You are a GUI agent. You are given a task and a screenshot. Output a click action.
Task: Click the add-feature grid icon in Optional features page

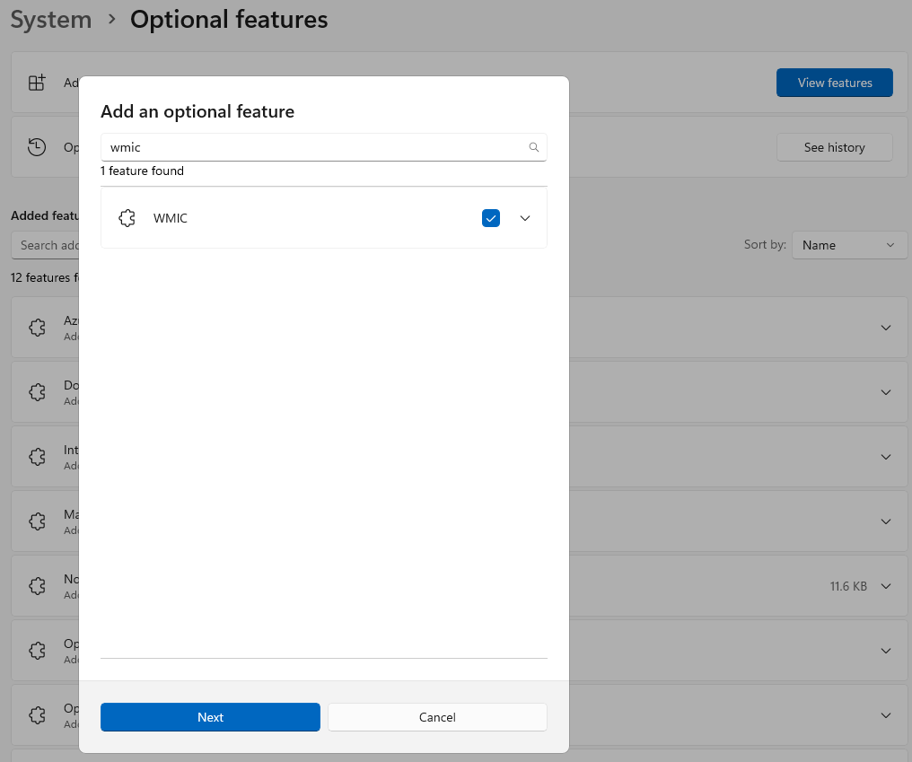[x=37, y=83]
